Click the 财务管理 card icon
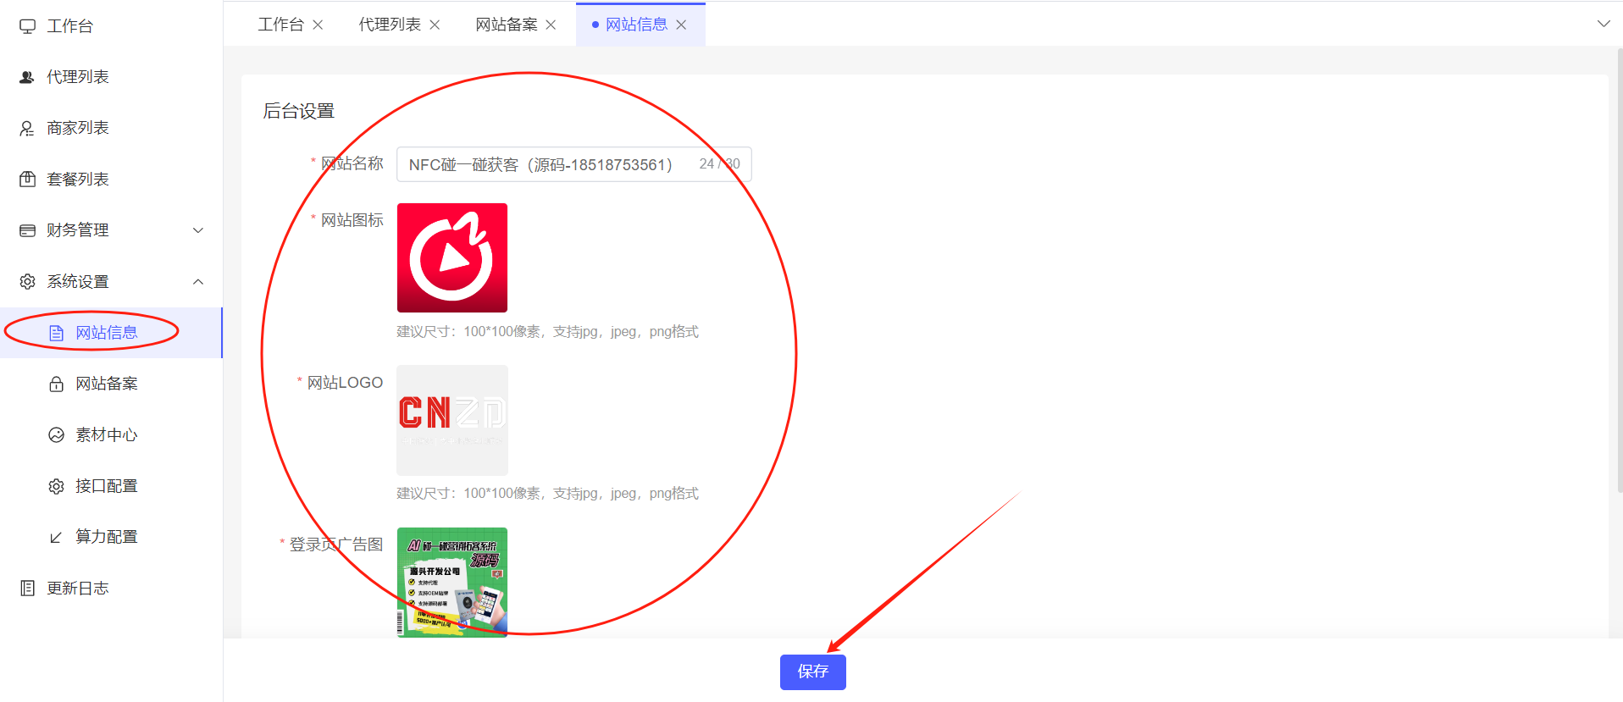Image resolution: width=1623 pixels, height=702 pixels. (28, 230)
